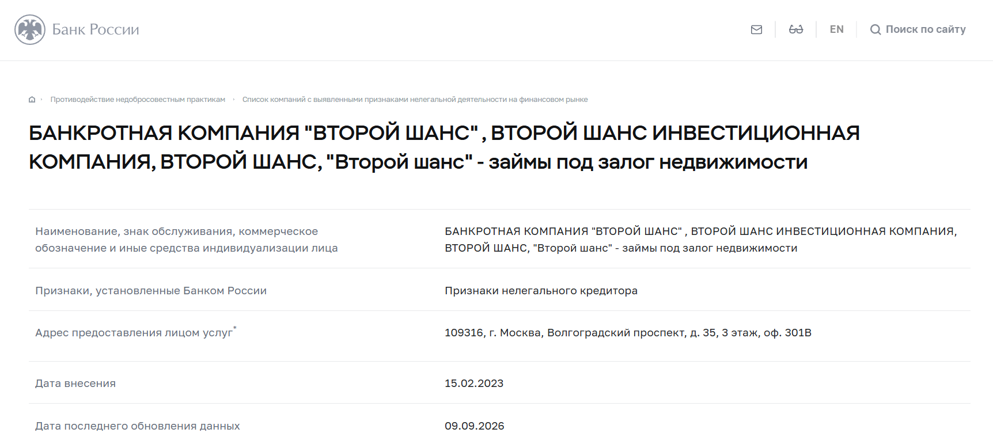Click the page heading 'БАНКРОТНАЯ КОМПАНИЯ "ВТОРОЙ ШАНС"'

[444, 147]
